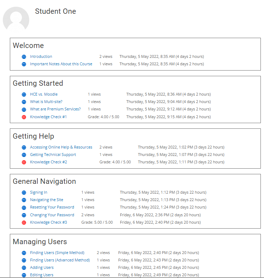Open the Resetting Your Password link
Viewport: 264px width, 278px height.
coord(52,207)
